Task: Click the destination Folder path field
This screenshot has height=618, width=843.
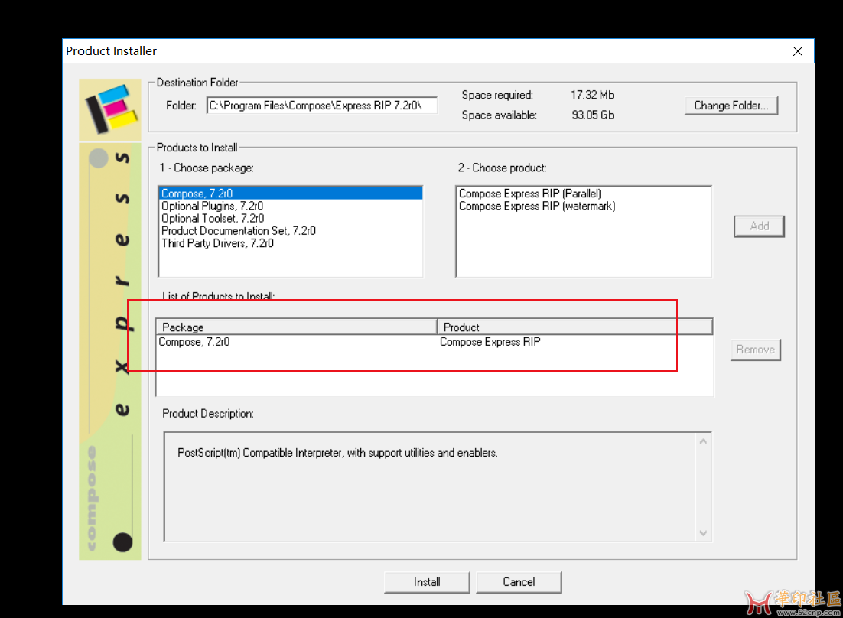Action: [321, 106]
